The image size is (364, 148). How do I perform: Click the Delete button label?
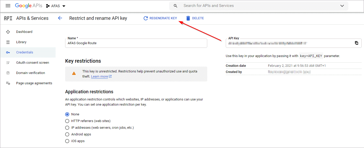click(198, 18)
